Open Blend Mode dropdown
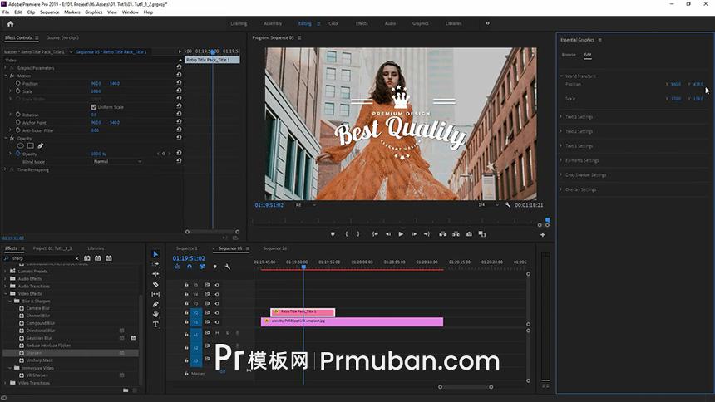Screen dimensions: 715x402 (x=117, y=162)
